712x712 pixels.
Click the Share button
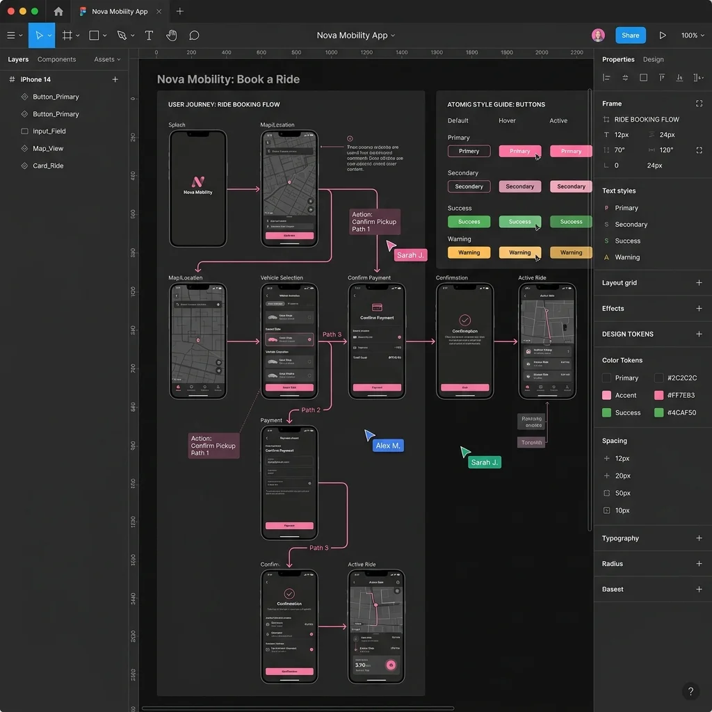coord(630,35)
